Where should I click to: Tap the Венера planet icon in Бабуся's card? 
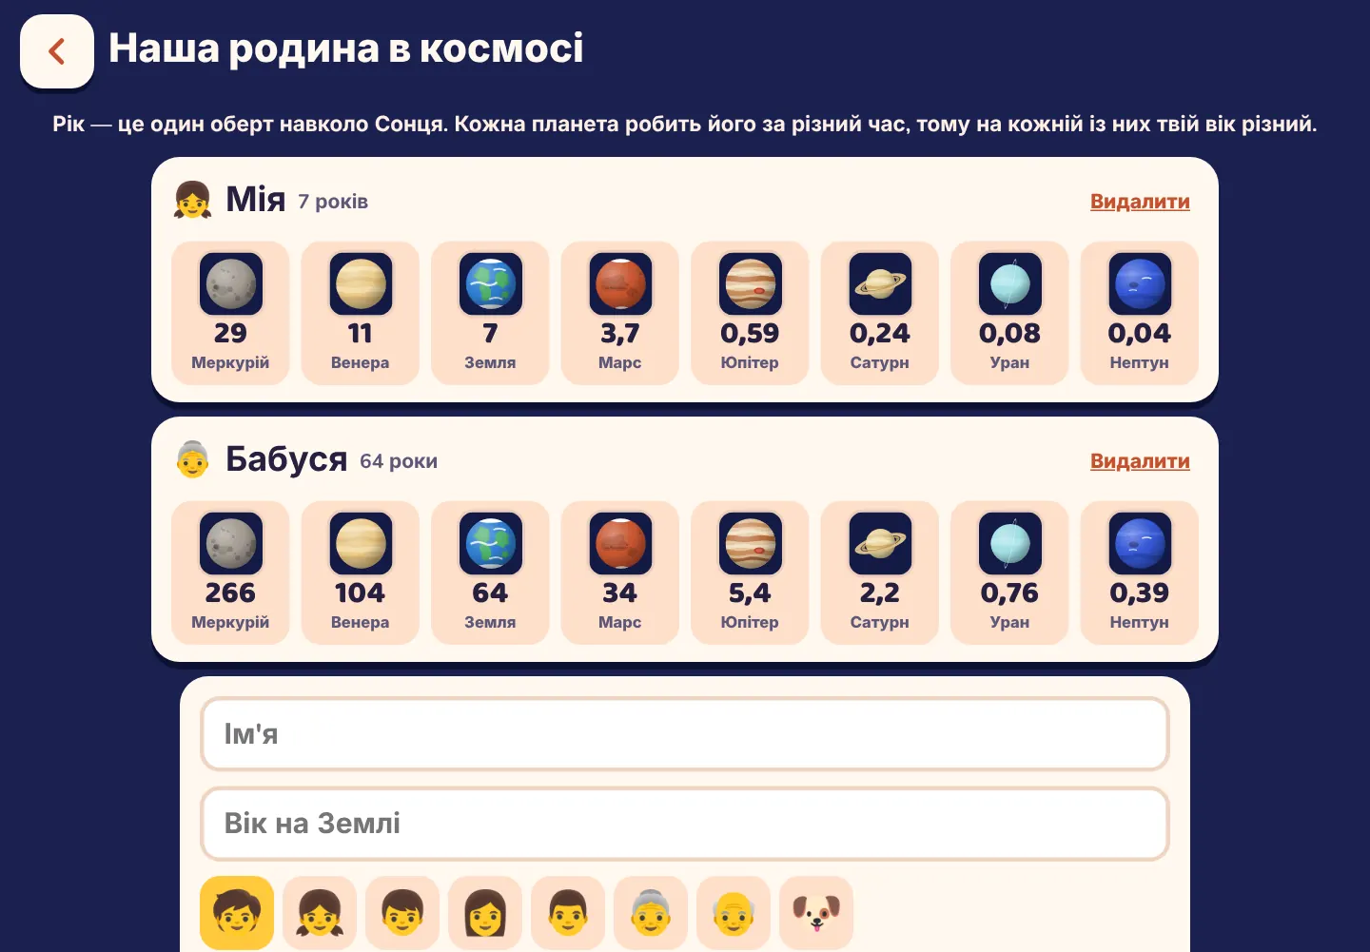click(361, 543)
